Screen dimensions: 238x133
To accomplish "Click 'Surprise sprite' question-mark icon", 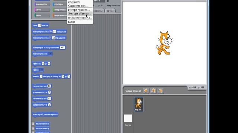I will 161,91.
